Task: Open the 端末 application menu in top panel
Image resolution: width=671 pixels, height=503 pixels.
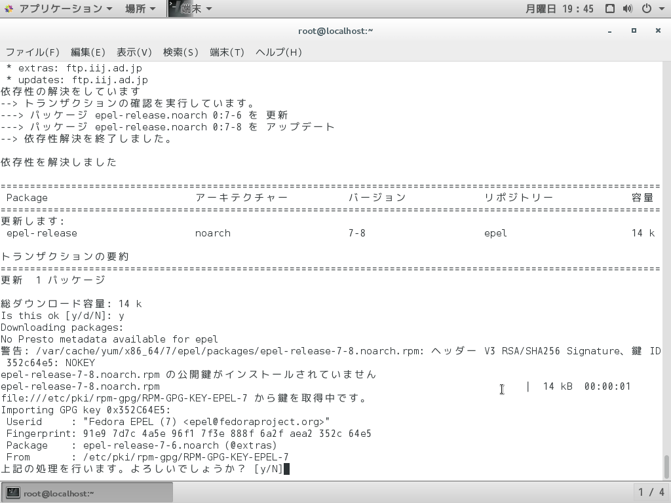Action: pos(196,9)
